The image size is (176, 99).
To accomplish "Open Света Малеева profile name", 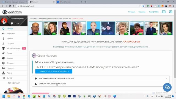I will (47, 56).
